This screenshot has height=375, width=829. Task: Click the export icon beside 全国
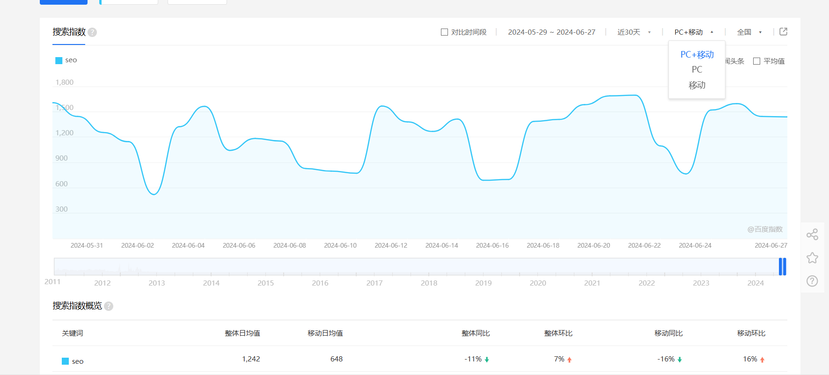(783, 32)
